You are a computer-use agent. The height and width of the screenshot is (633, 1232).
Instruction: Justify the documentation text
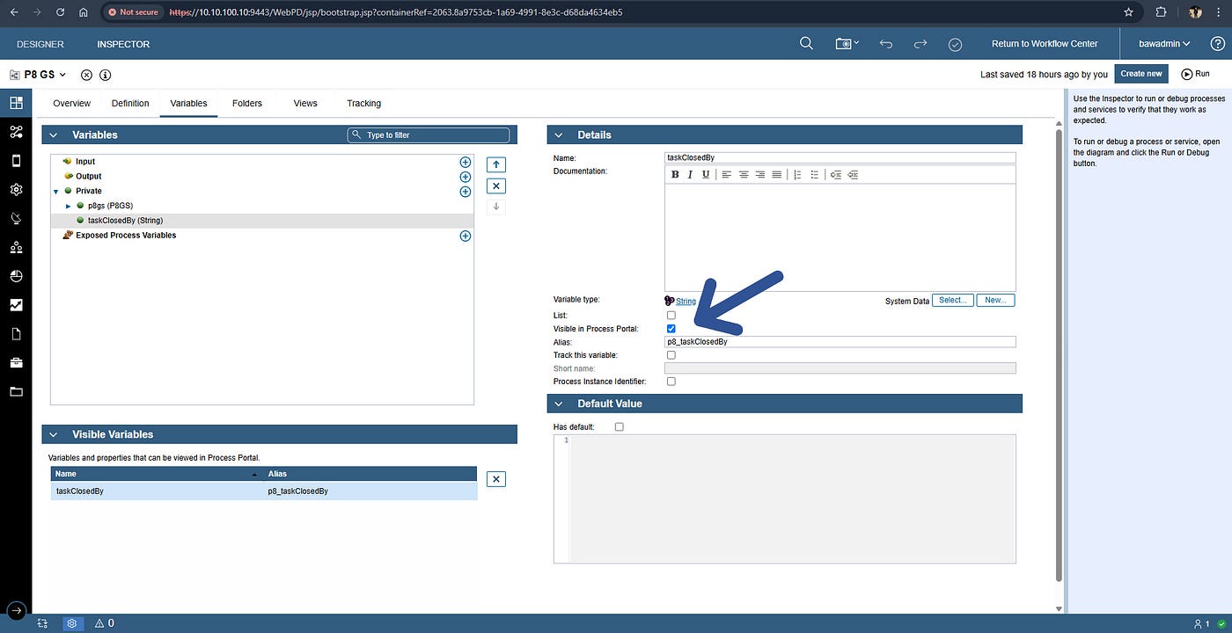point(776,175)
